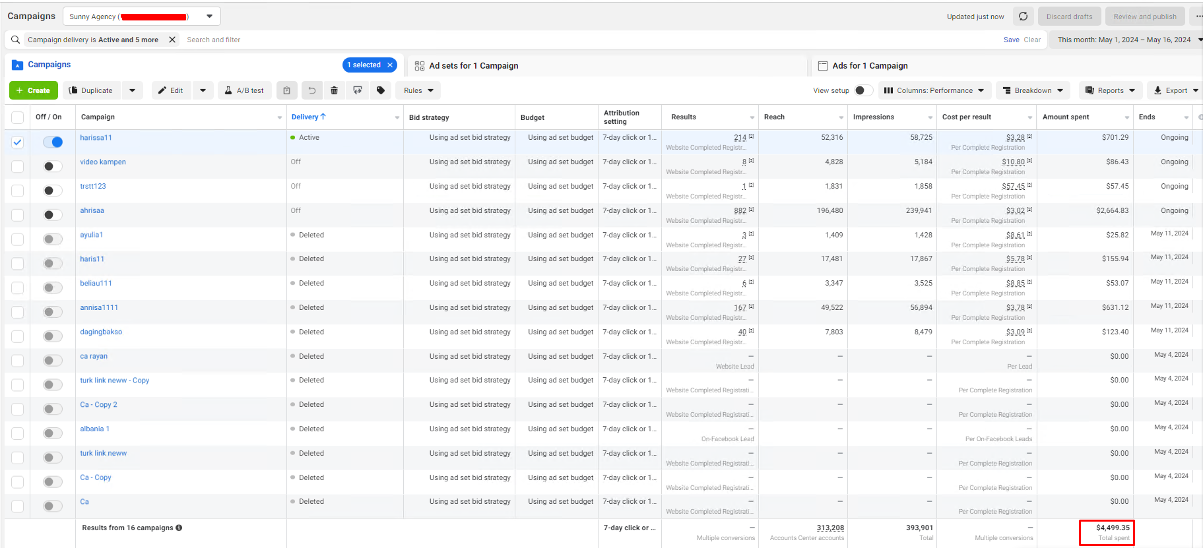Open the Results column header menu
Screen dimensions: 1203x548
click(752, 118)
